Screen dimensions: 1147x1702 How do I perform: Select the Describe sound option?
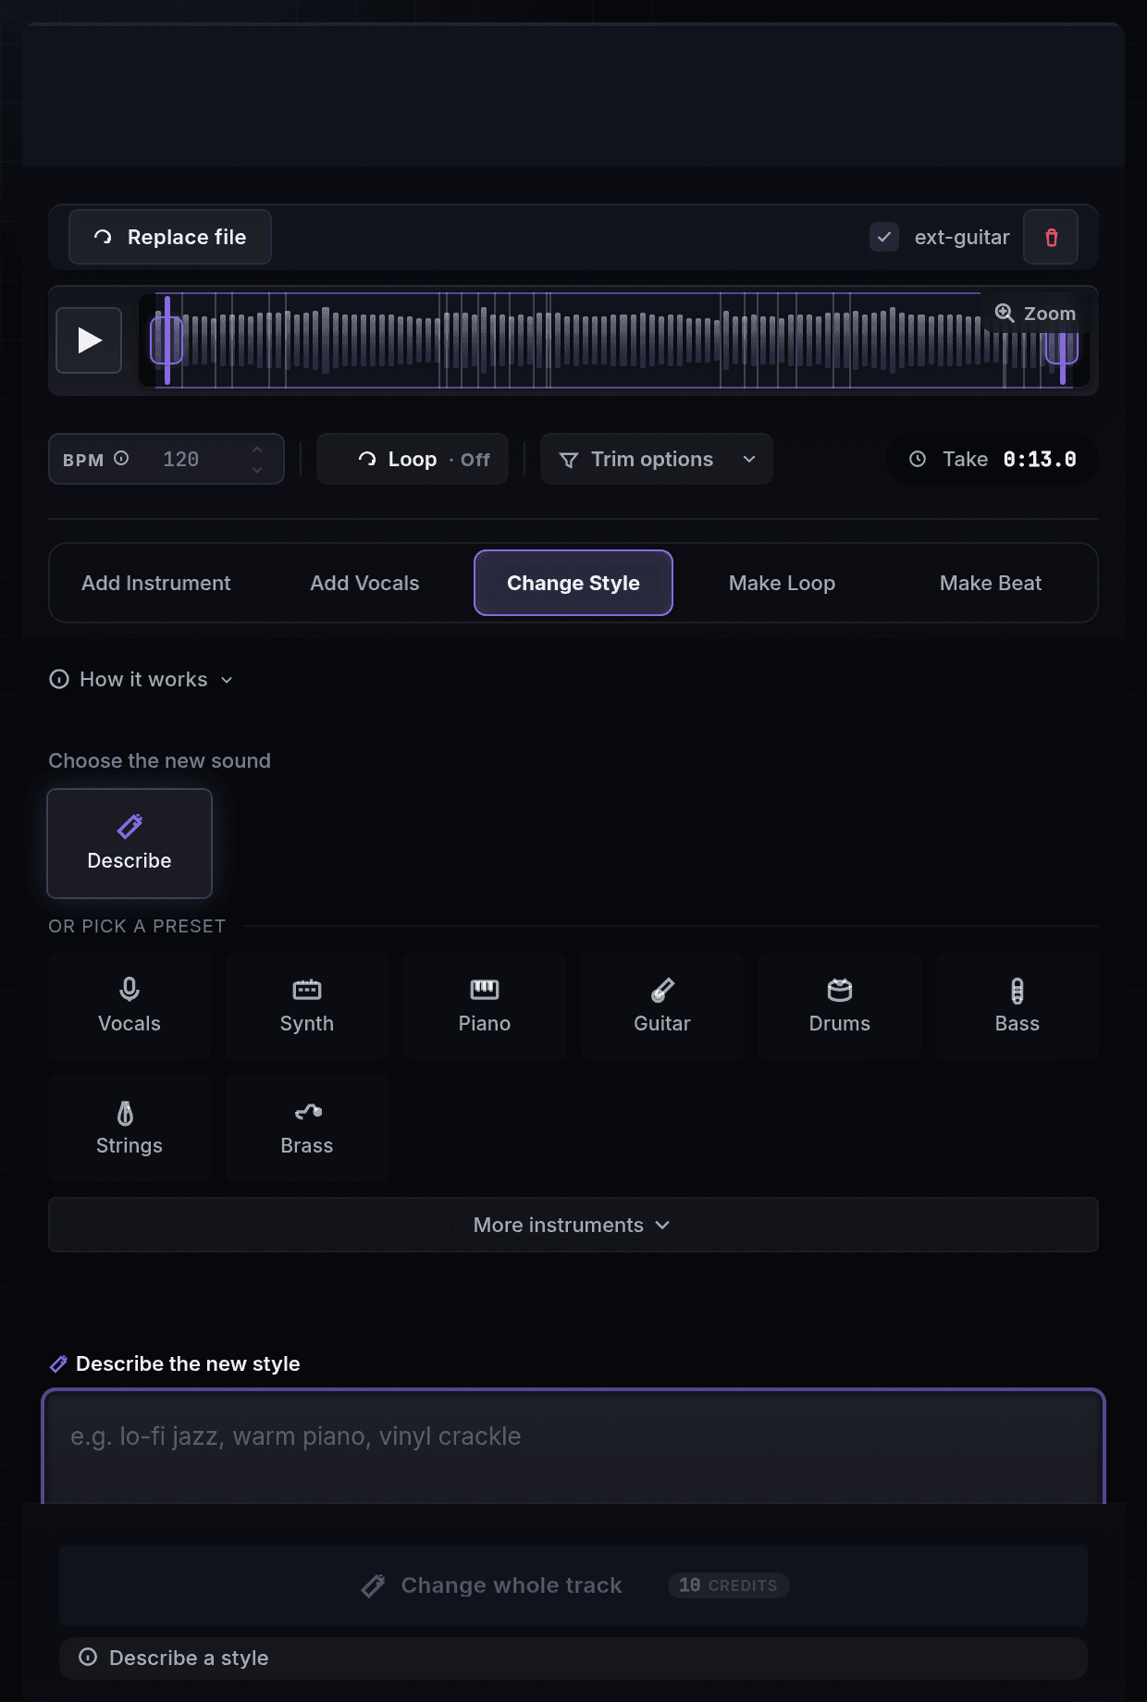point(129,844)
